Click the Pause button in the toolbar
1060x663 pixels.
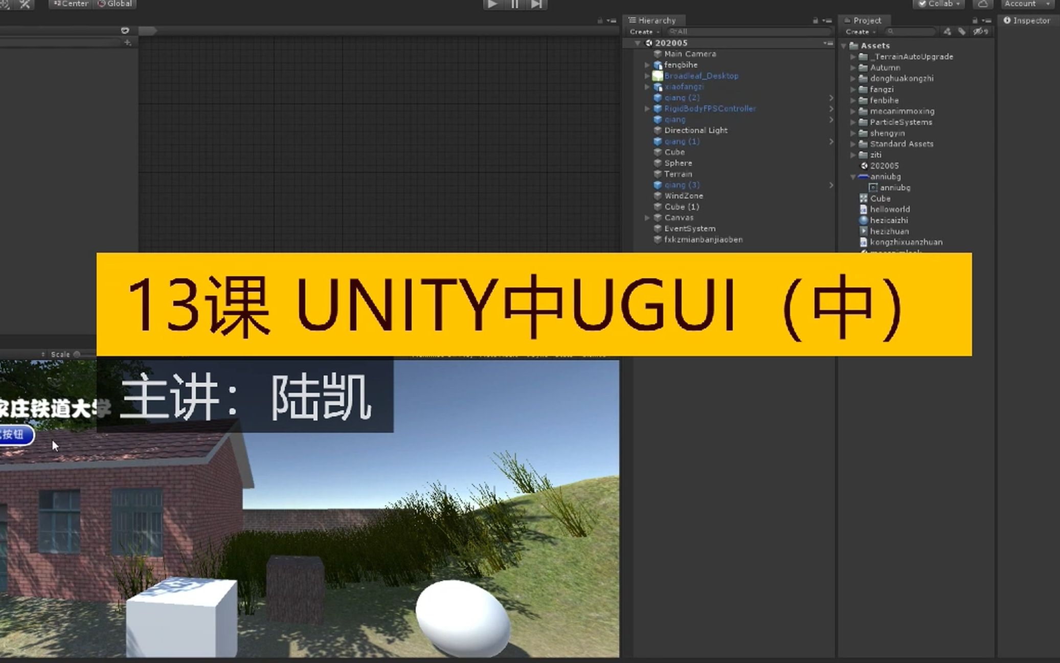(x=514, y=4)
